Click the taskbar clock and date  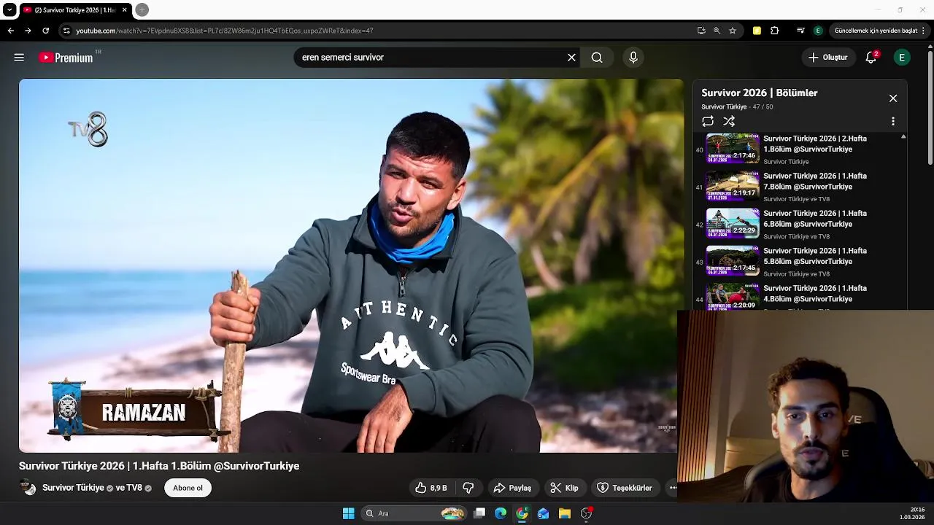912,513
